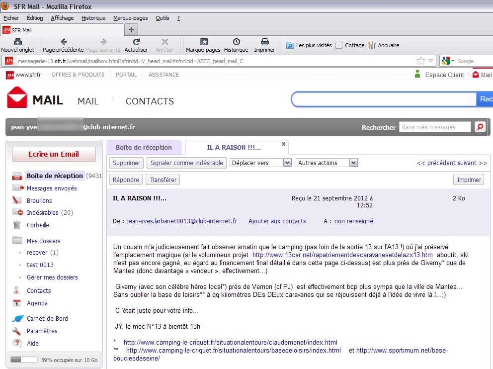
Task: Click Signaler comme indésirable button
Action: (x=186, y=163)
